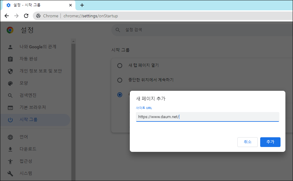Open 모양 settings
293x181 pixels.
(x=36, y=83)
